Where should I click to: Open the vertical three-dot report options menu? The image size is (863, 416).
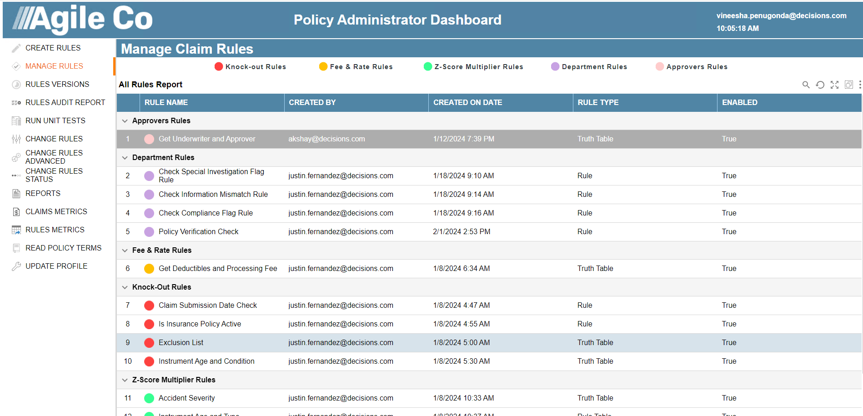click(x=860, y=85)
